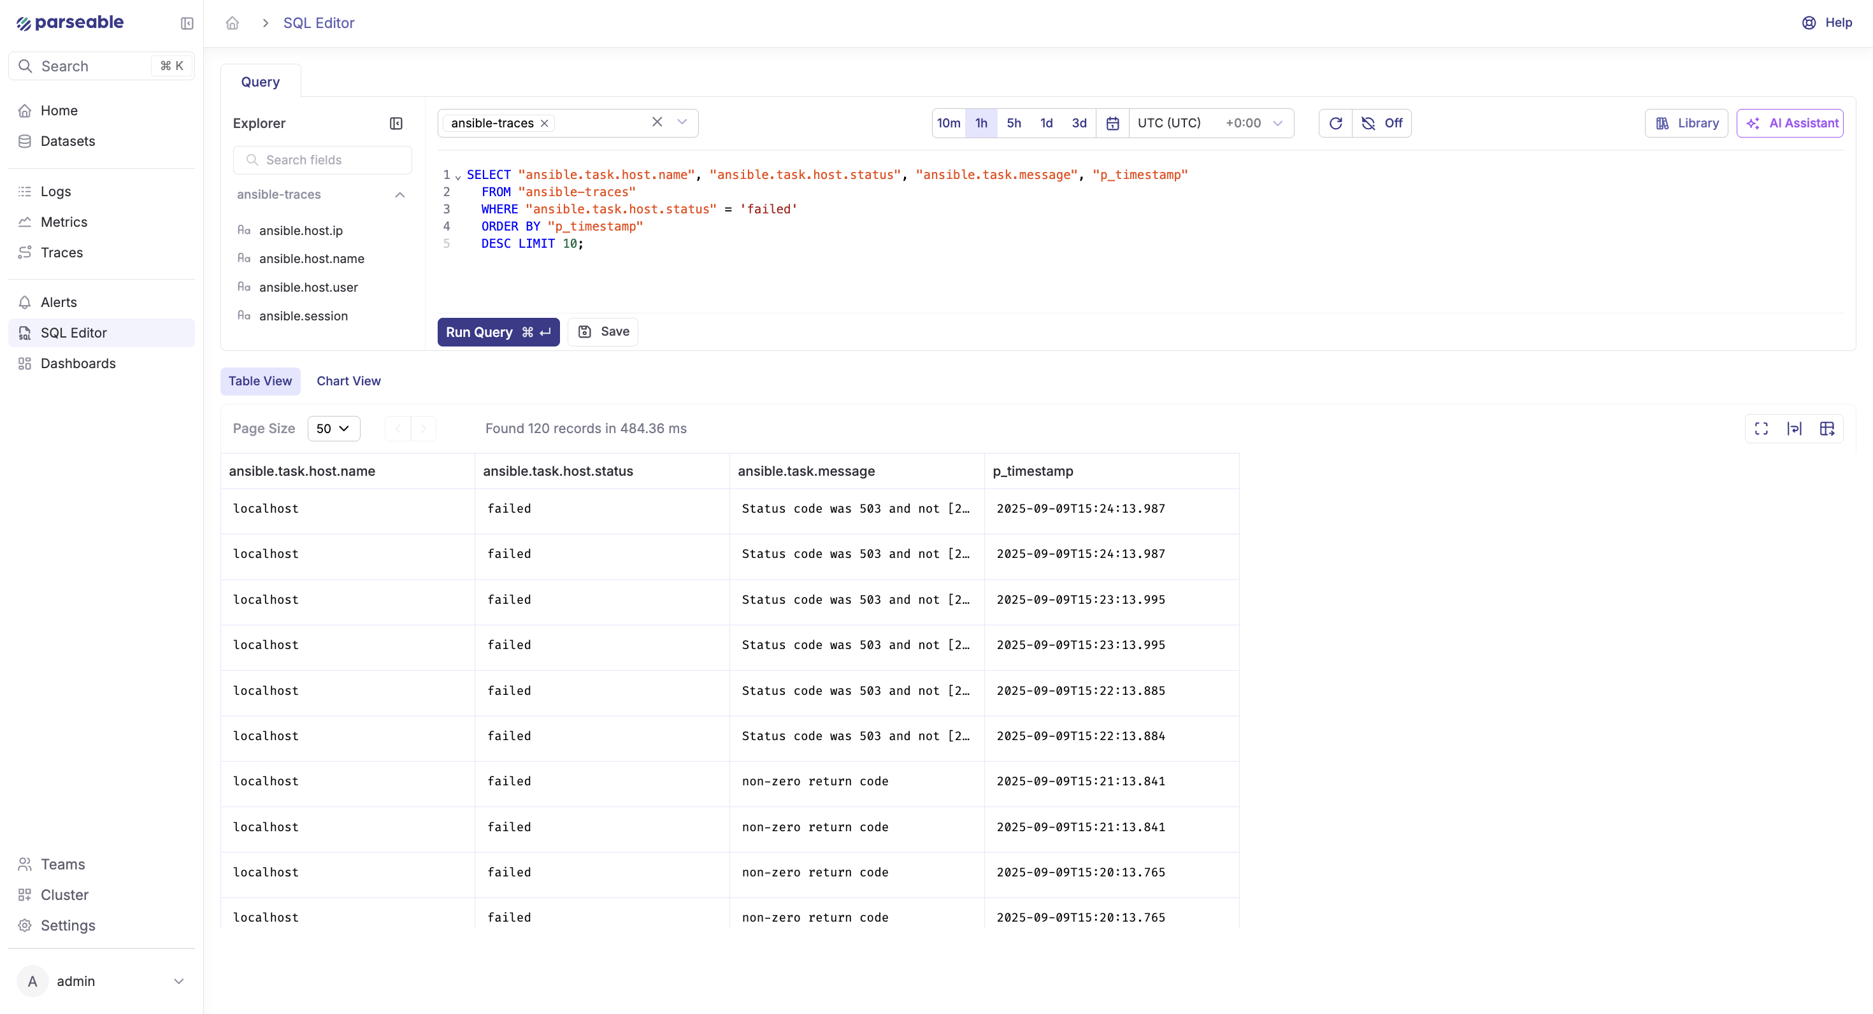This screenshot has height=1014, width=1873.
Task: Open Home in sidebar
Action: point(101,110)
